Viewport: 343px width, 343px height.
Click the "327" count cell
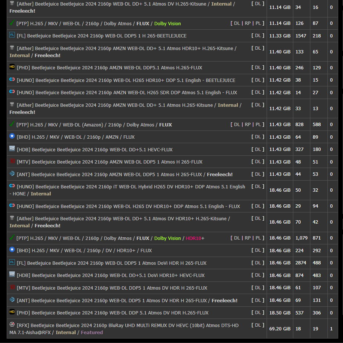tap(301, 149)
